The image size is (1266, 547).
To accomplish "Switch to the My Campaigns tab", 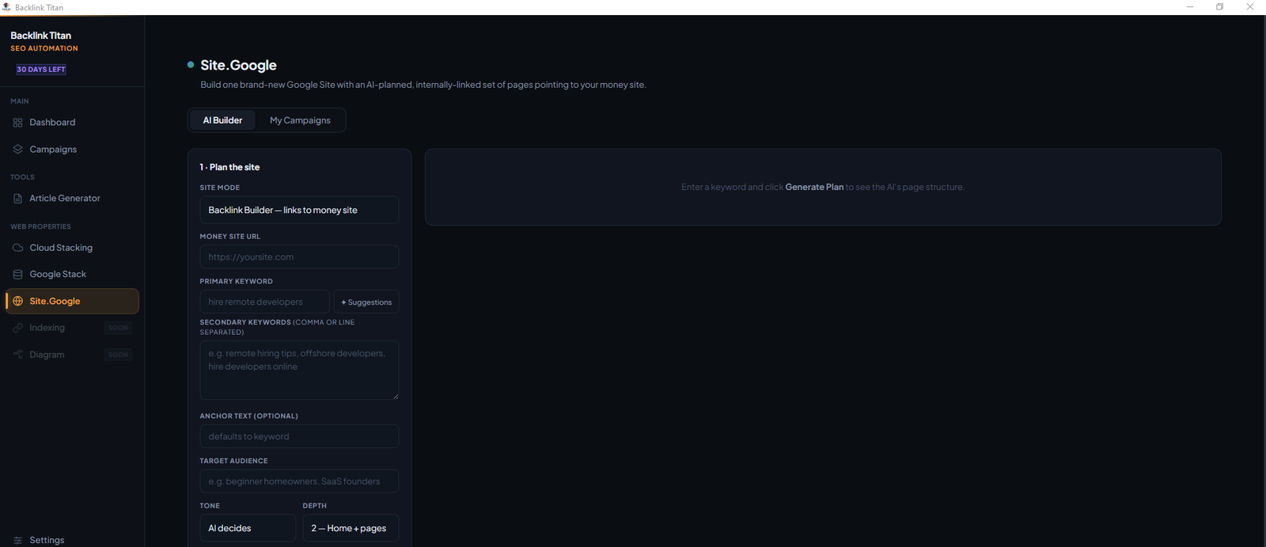I will point(300,120).
